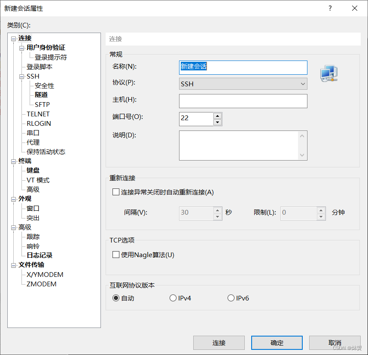
Task: Select 登录提示符 tree item
Action: pos(51,57)
